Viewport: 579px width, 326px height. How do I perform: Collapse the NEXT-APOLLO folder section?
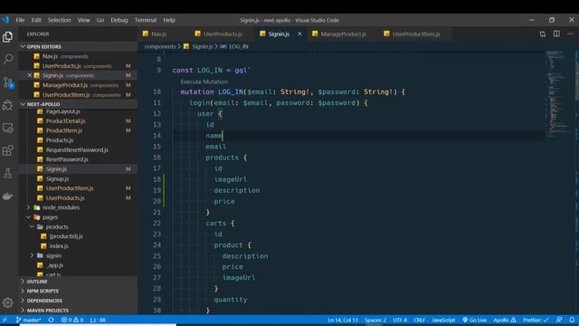click(43, 104)
